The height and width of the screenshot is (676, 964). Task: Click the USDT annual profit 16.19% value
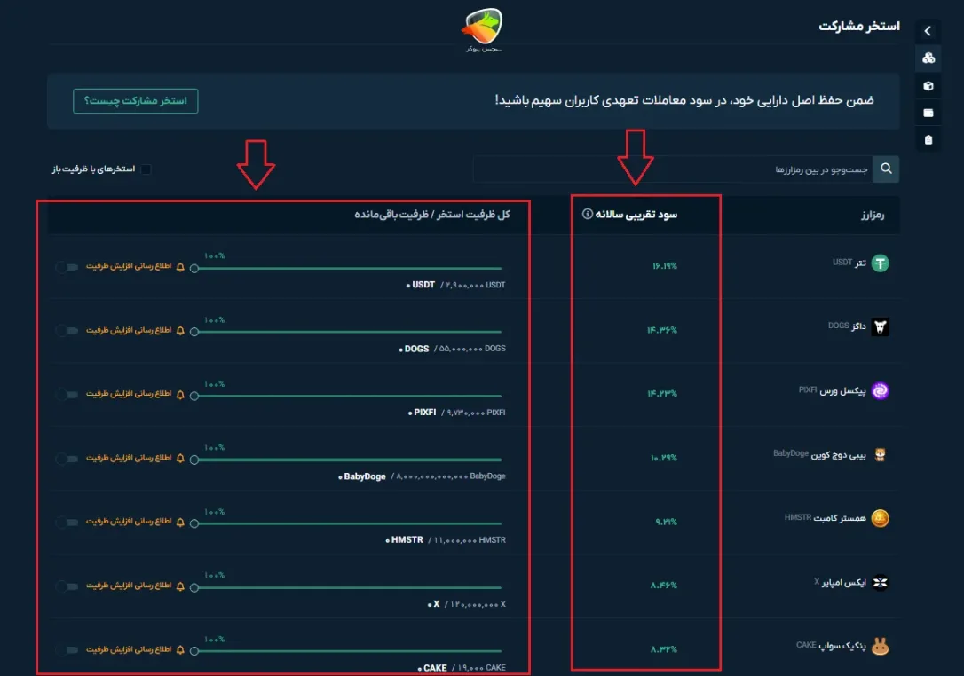point(665,266)
